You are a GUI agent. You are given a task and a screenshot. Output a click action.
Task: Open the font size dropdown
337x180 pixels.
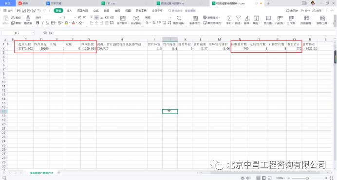click(75, 18)
